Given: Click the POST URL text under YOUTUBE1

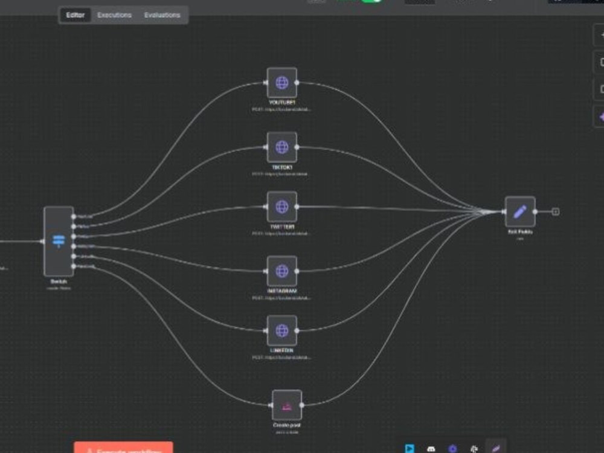Looking at the screenshot, I should [281, 109].
